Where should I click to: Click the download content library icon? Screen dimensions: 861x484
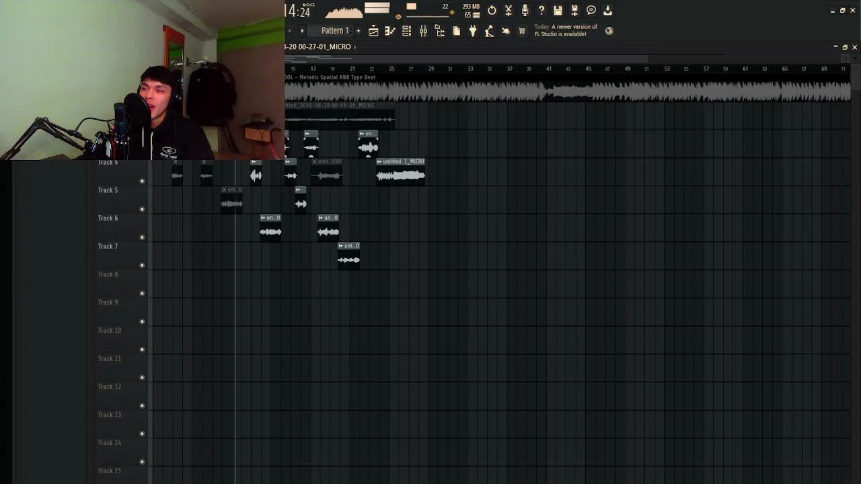click(607, 10)
